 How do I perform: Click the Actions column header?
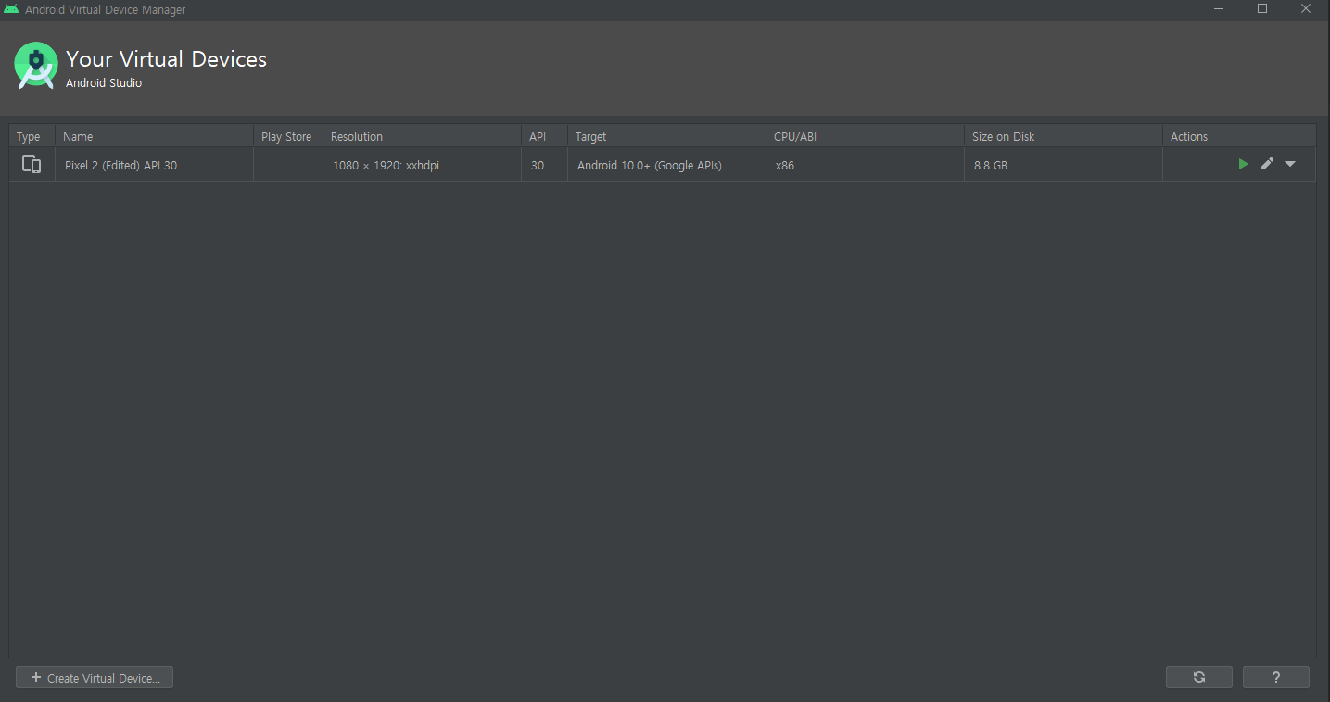pos(1189,136)
